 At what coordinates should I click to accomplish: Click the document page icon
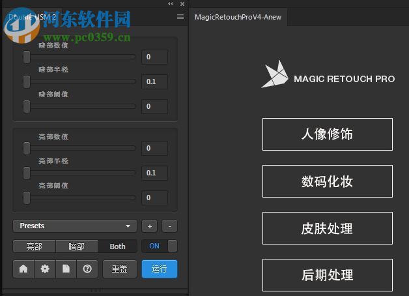click(x=66, y=269)
